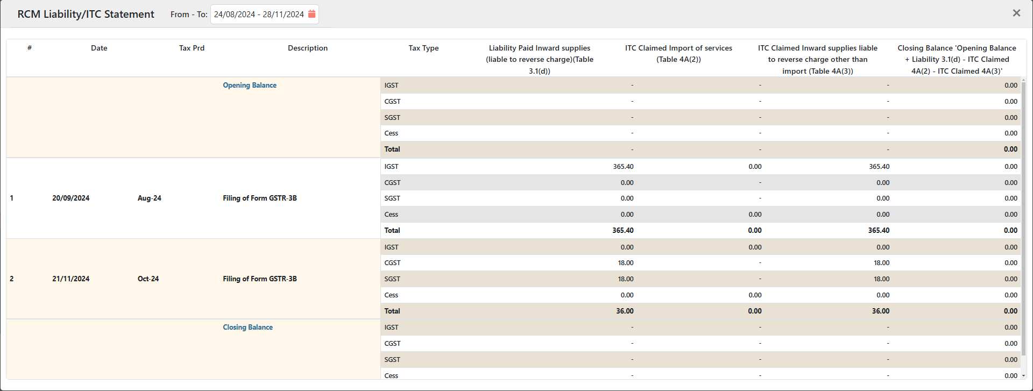Click ITC Claimed Inward supplies liable header
The width and height of the screenshot is (1033, 391).
(x=818, y=59)
